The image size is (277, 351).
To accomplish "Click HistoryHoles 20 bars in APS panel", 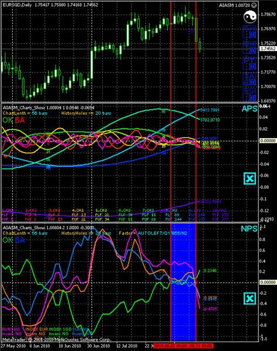I will click(x=86, y=113).
